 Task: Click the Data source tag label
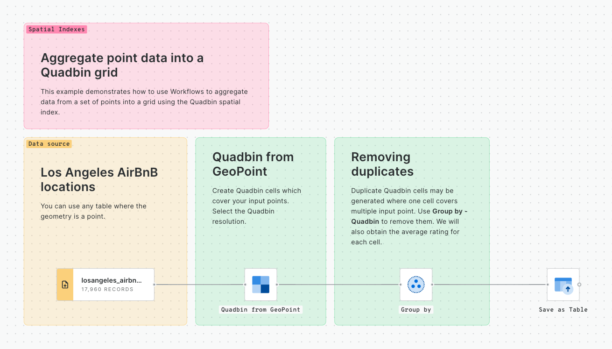pyautogui.click(x=49, y=144)
